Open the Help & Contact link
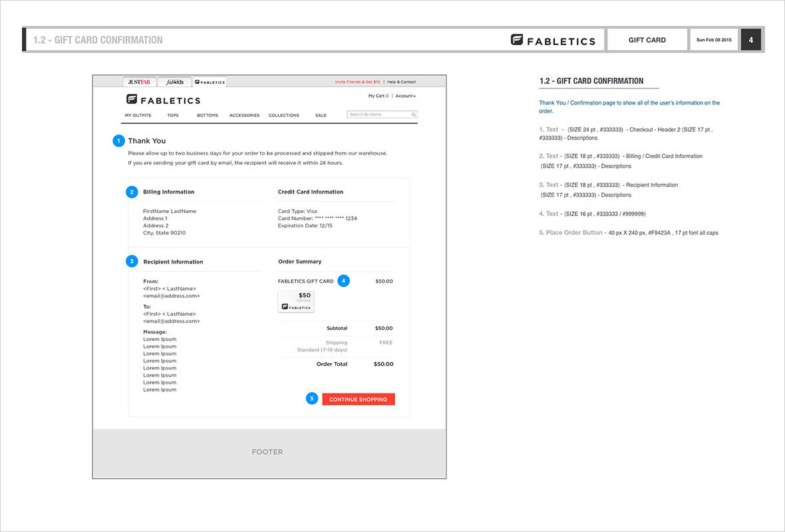Image resolution: width=785 pixels, height=532 pixels. click(402, 82)
